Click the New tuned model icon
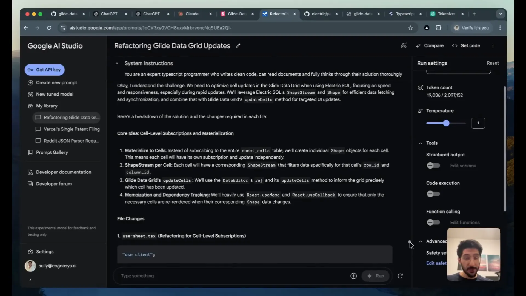 (30, 94)
